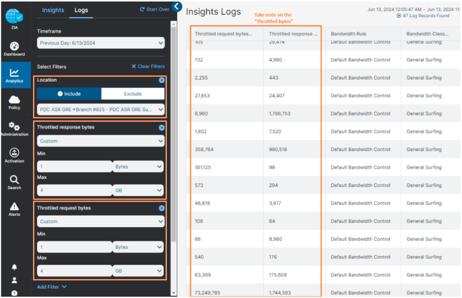Image resolution: width=462 pixels, height=298 pixels.
Task: Expand the Timeframe dropdown
Action: [x=100, y=43]
